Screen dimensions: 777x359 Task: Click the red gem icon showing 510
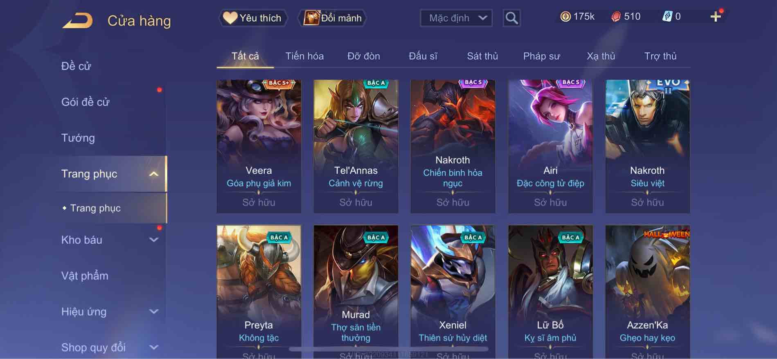616,16
